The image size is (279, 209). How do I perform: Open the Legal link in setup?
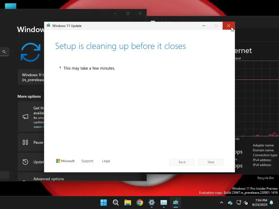[106, 161]
